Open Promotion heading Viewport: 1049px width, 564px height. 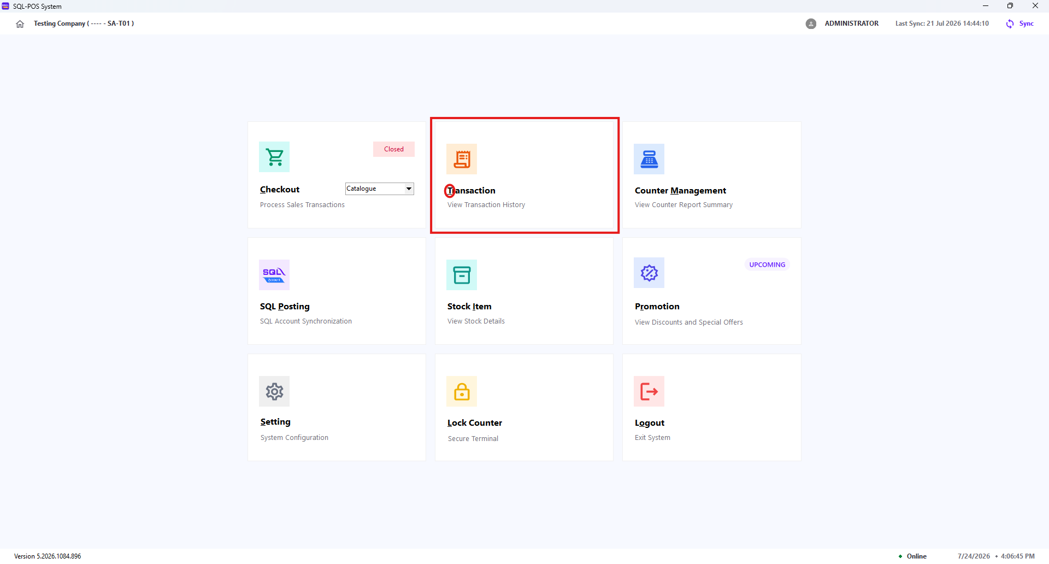657,307
